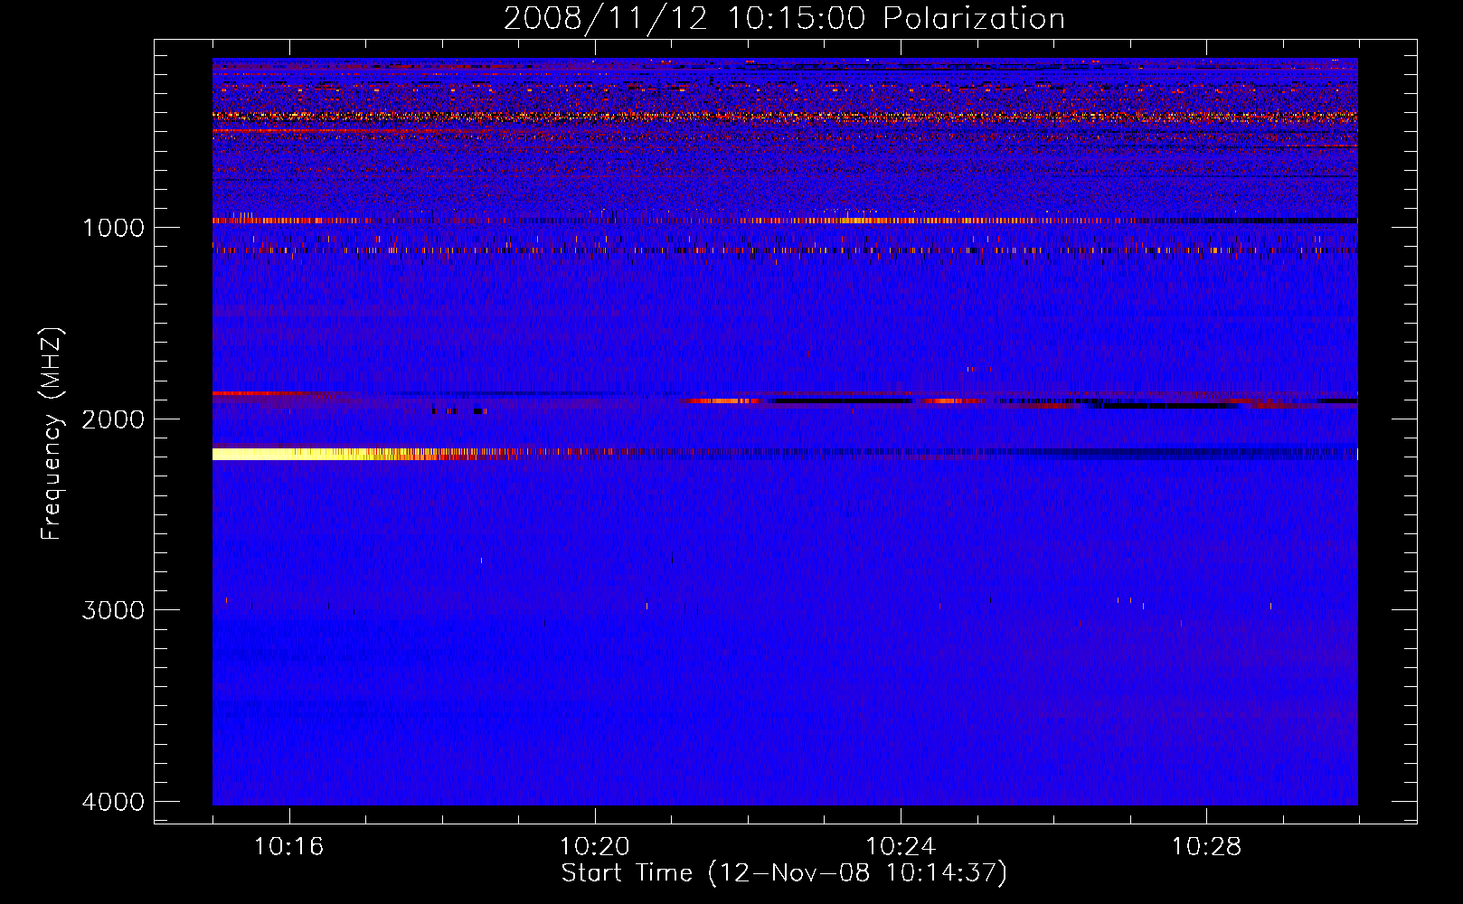The image size is (1463, 904).
Task: Click the "10:28" time tick label
Action: point(1206,847)
